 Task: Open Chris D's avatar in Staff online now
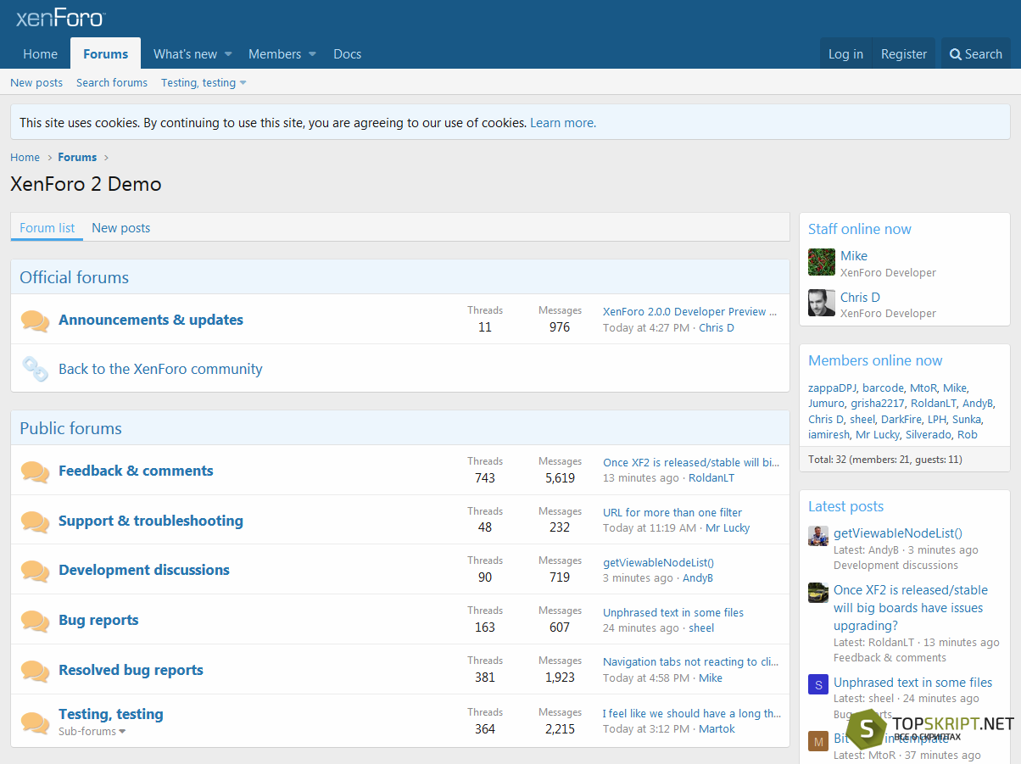point(822,303)
